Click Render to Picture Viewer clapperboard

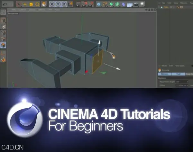pos(84,4)
